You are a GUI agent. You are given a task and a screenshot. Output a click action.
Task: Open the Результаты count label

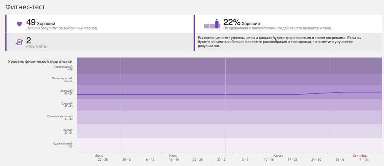point(36,46)
